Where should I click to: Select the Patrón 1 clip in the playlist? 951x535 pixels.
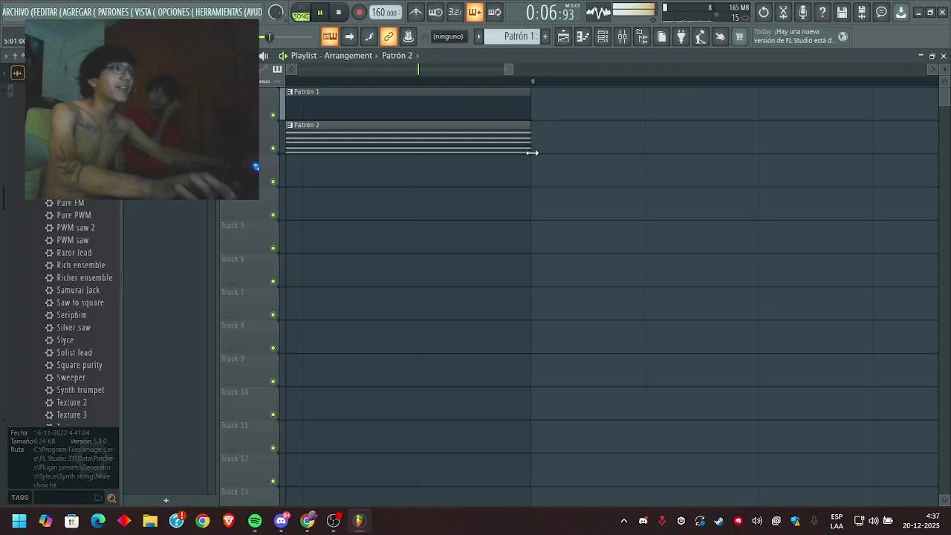409,103
